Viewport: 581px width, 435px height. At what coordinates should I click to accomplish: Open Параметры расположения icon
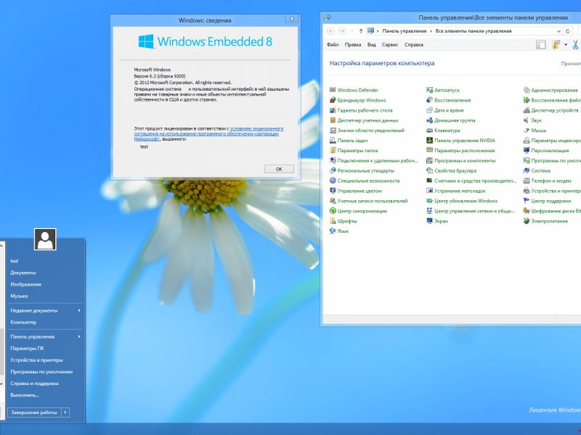click(429, 150)
